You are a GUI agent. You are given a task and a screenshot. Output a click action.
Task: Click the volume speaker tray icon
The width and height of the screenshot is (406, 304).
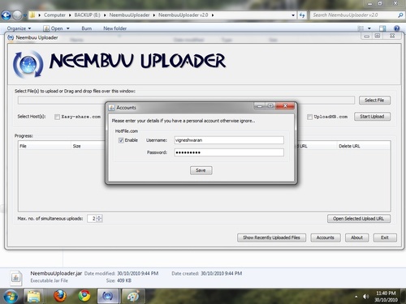click(366, 297)
